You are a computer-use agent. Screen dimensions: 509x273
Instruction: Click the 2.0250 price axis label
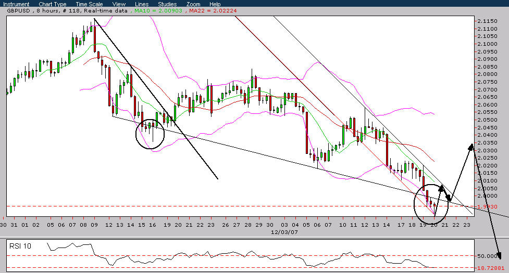tap(487, 158)
